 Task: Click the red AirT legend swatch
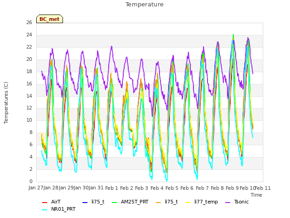[x=44, y=202]
